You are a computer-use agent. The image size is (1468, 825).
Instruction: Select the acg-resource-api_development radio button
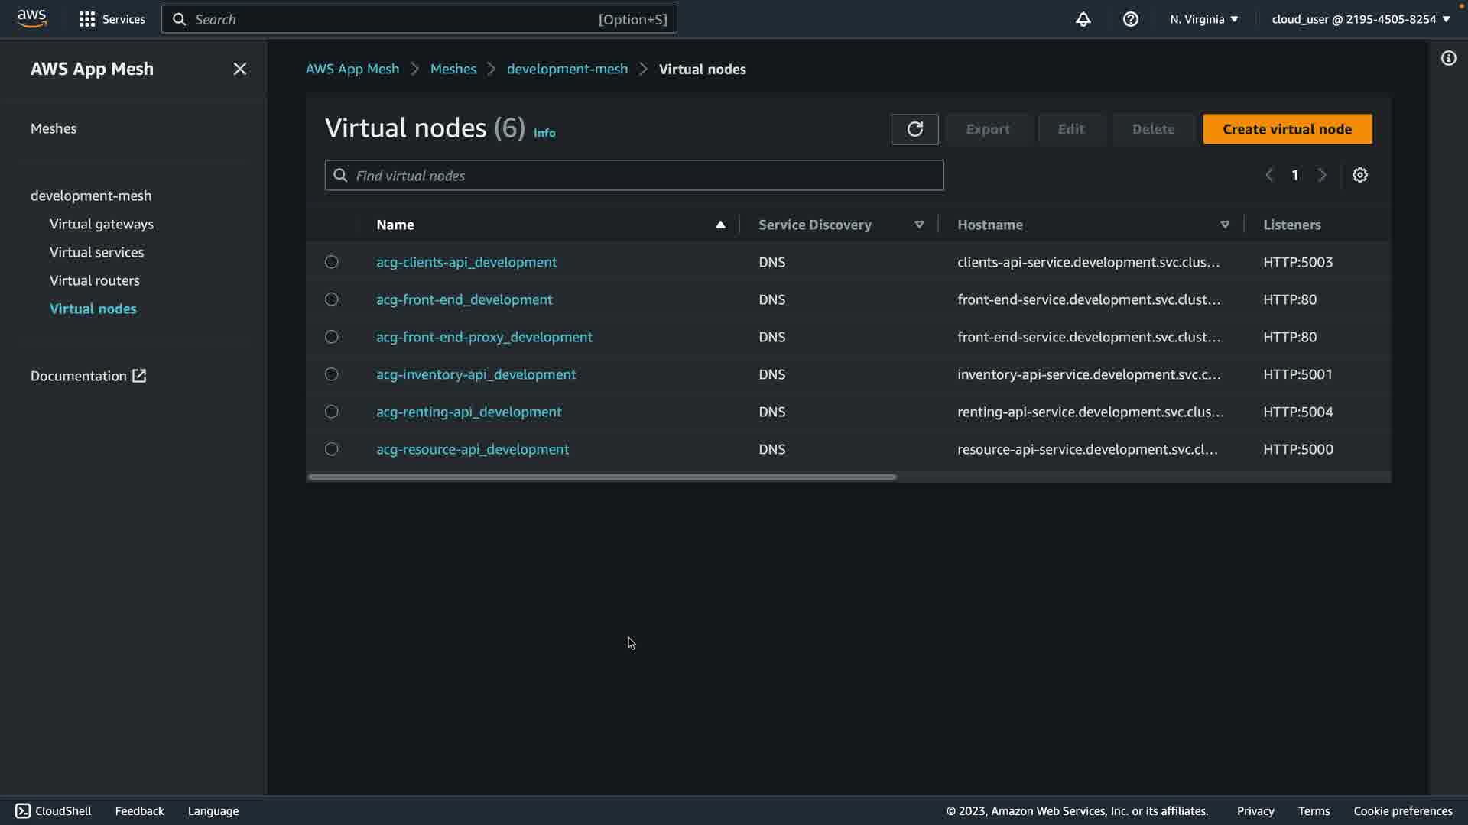[331, 449]
